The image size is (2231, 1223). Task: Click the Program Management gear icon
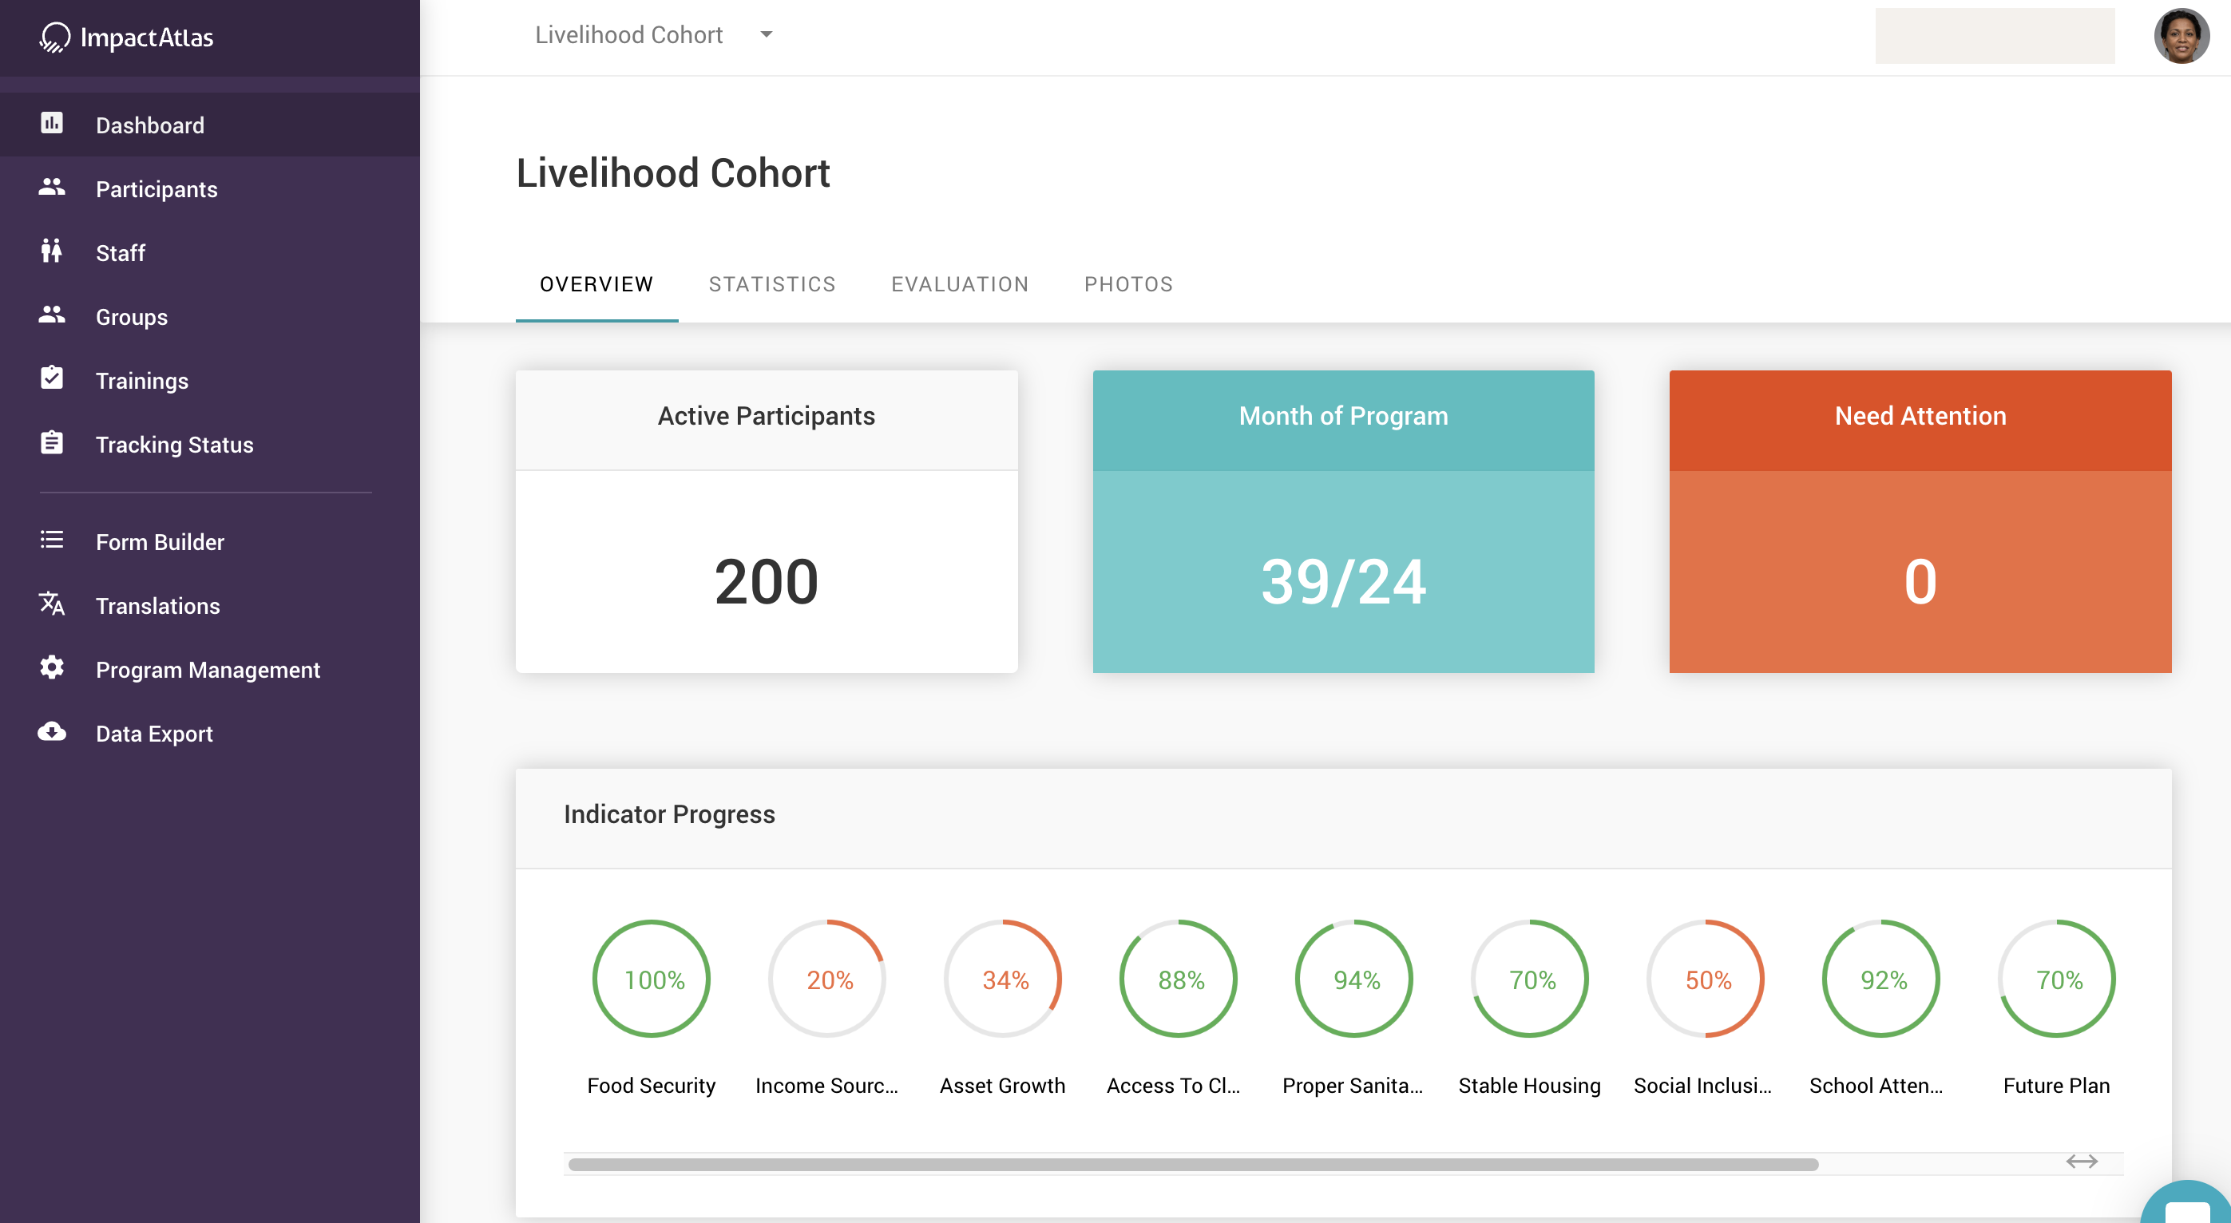[x=52, y=668]
